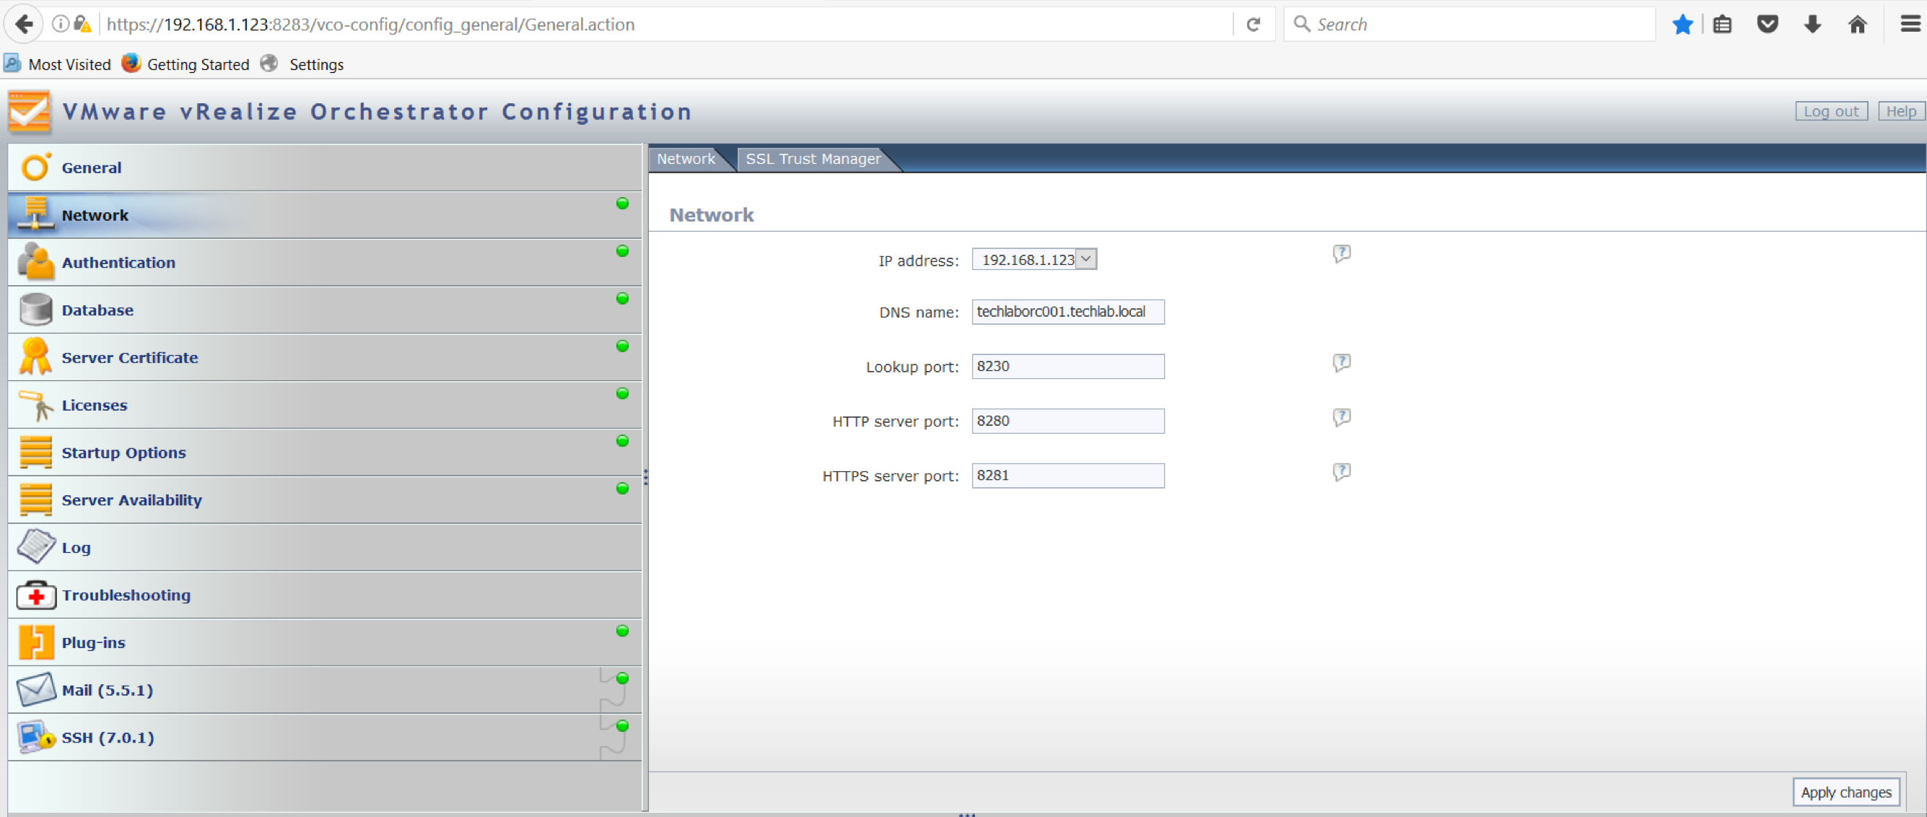Open the bookmarks list icon

click(1722, 25)
